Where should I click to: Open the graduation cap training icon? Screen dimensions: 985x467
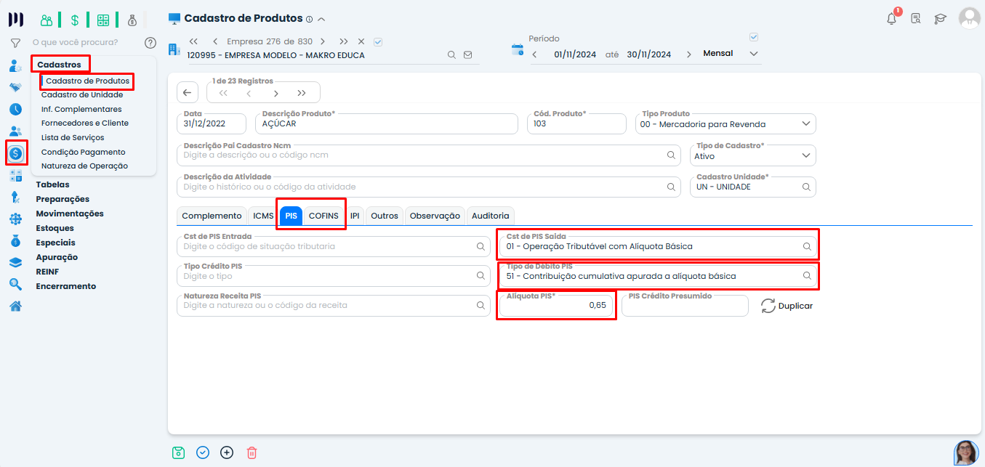point(940,19)
